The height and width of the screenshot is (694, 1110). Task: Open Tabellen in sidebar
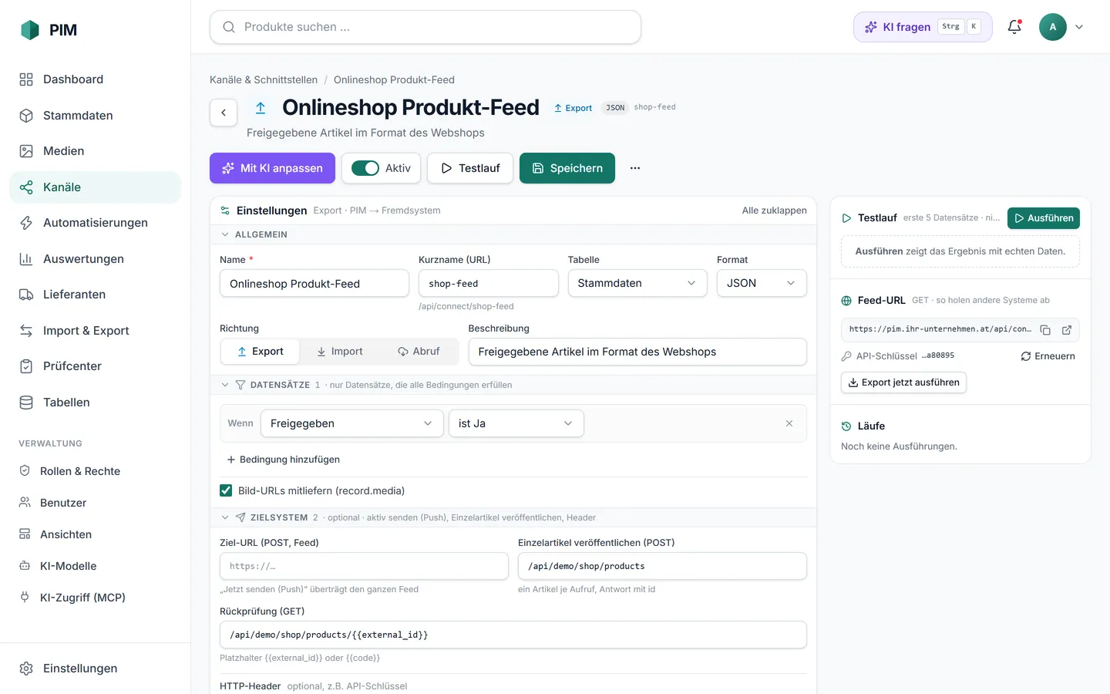pyautogui.click(x=95, y=403)
